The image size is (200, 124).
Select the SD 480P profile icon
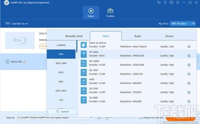[84, 100]
